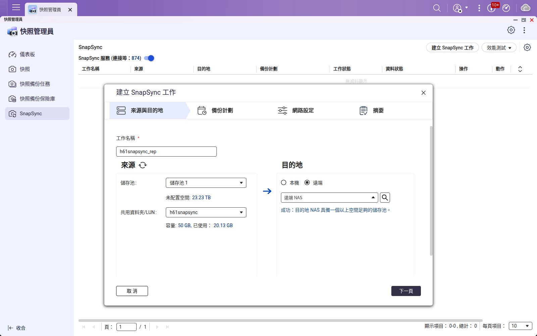Search remote NAS with the magnifier button
This screenshot has width=537, height=336.
click(385, 198)
